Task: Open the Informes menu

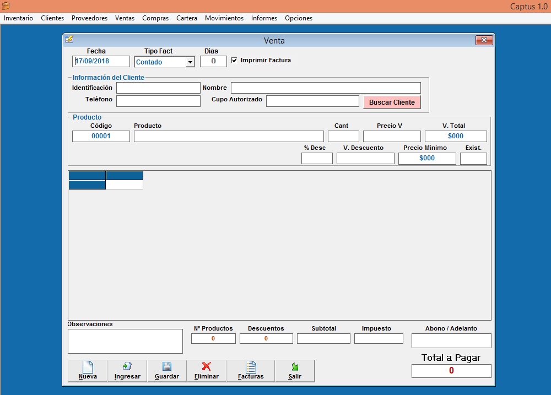Action: tap(264, 18)
